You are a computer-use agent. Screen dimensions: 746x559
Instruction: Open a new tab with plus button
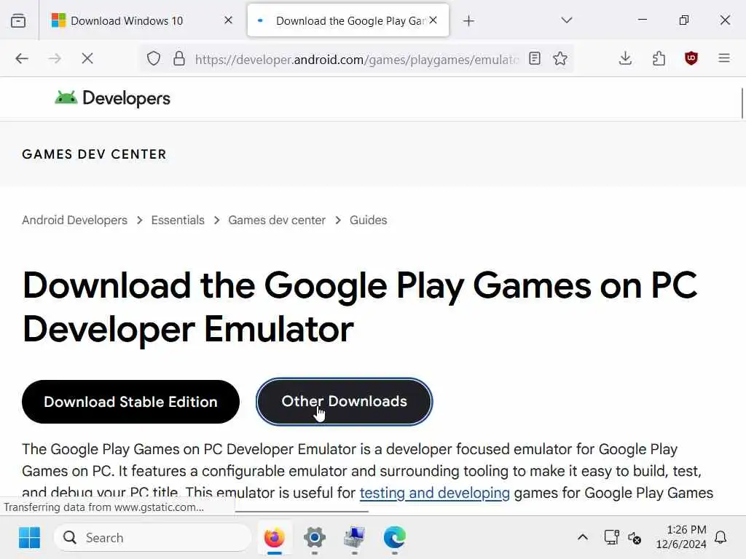[x=468, y=20]
